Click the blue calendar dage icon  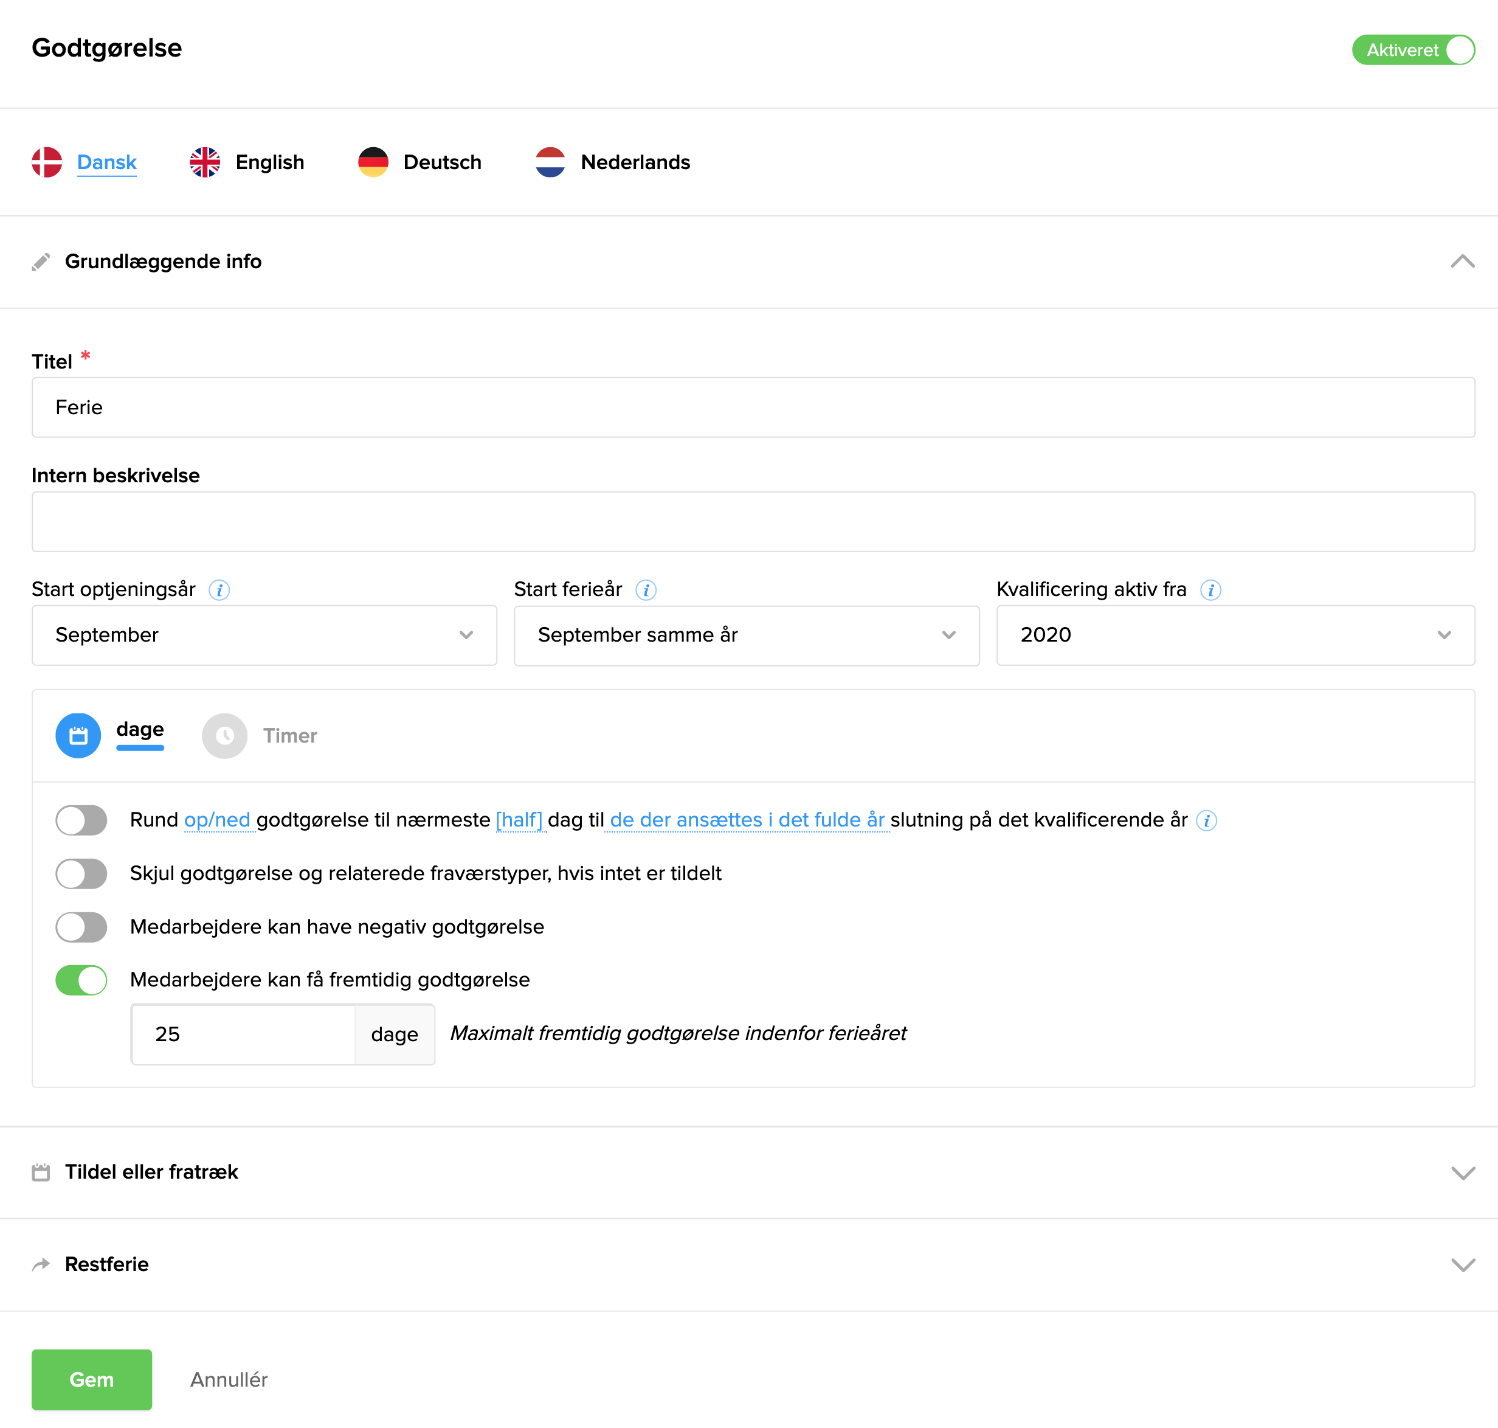coord(78,735)
